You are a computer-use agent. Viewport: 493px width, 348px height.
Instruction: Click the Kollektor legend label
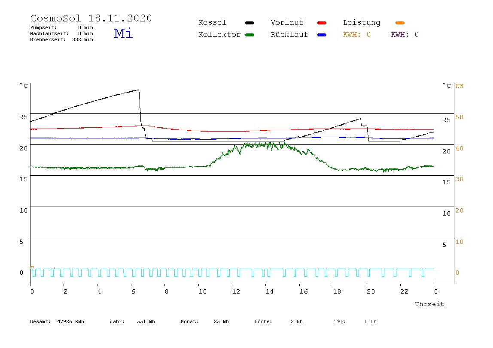pyautogui.click(x=219, y=35)
